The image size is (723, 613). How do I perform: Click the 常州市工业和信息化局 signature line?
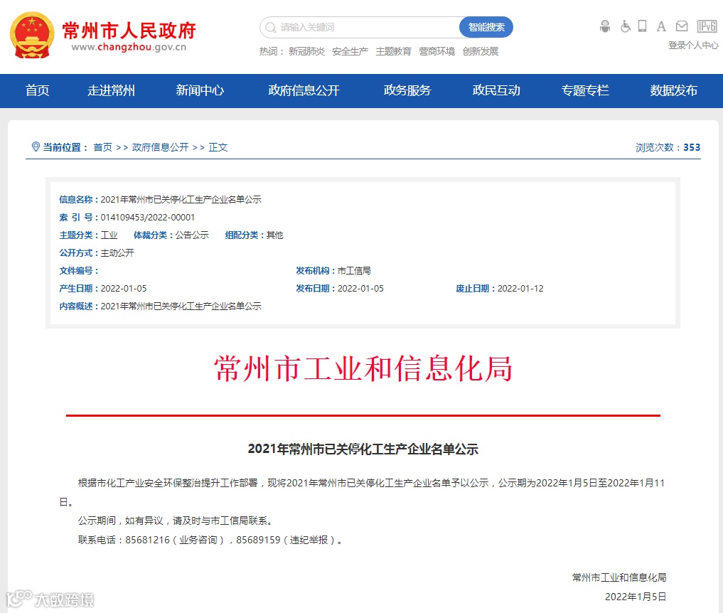tap(619, 577)
